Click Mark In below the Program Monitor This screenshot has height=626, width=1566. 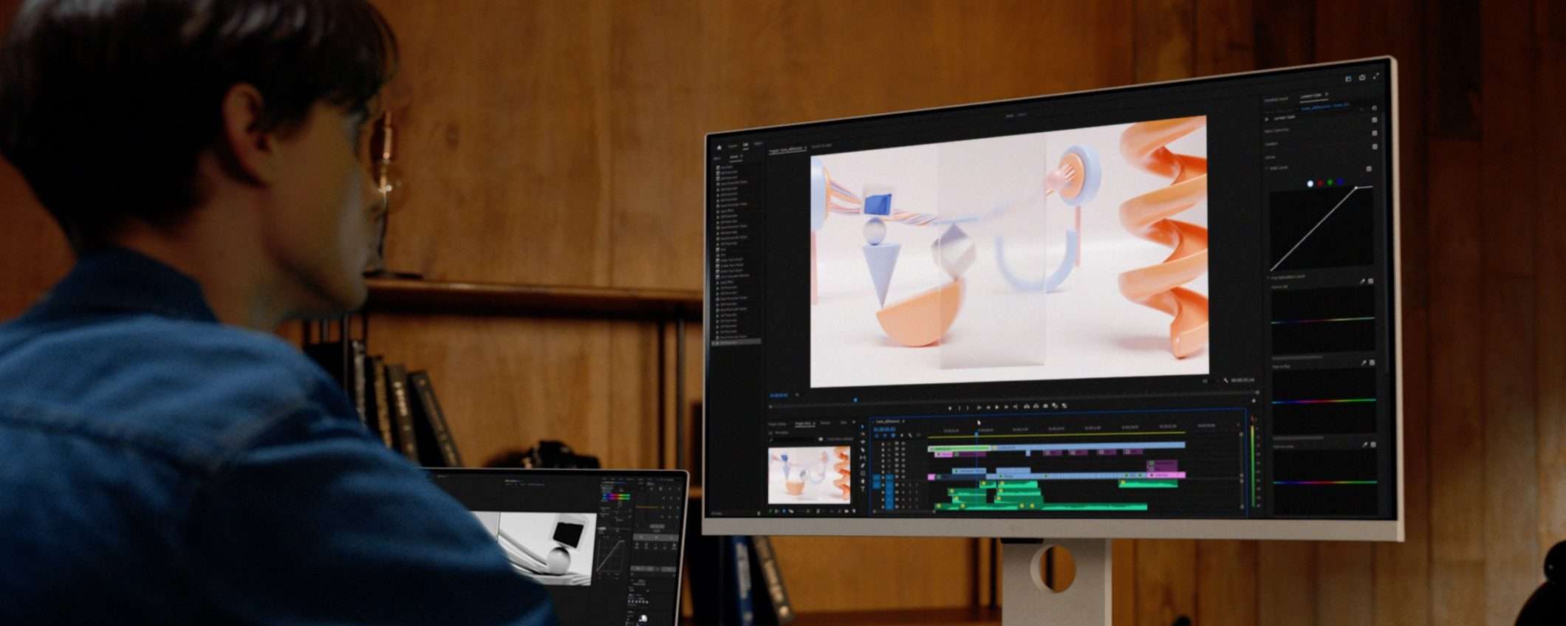tap(960, 407)
